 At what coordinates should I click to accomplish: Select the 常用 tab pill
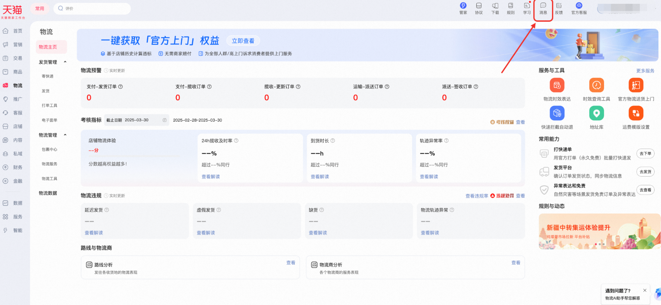[40, 9]
